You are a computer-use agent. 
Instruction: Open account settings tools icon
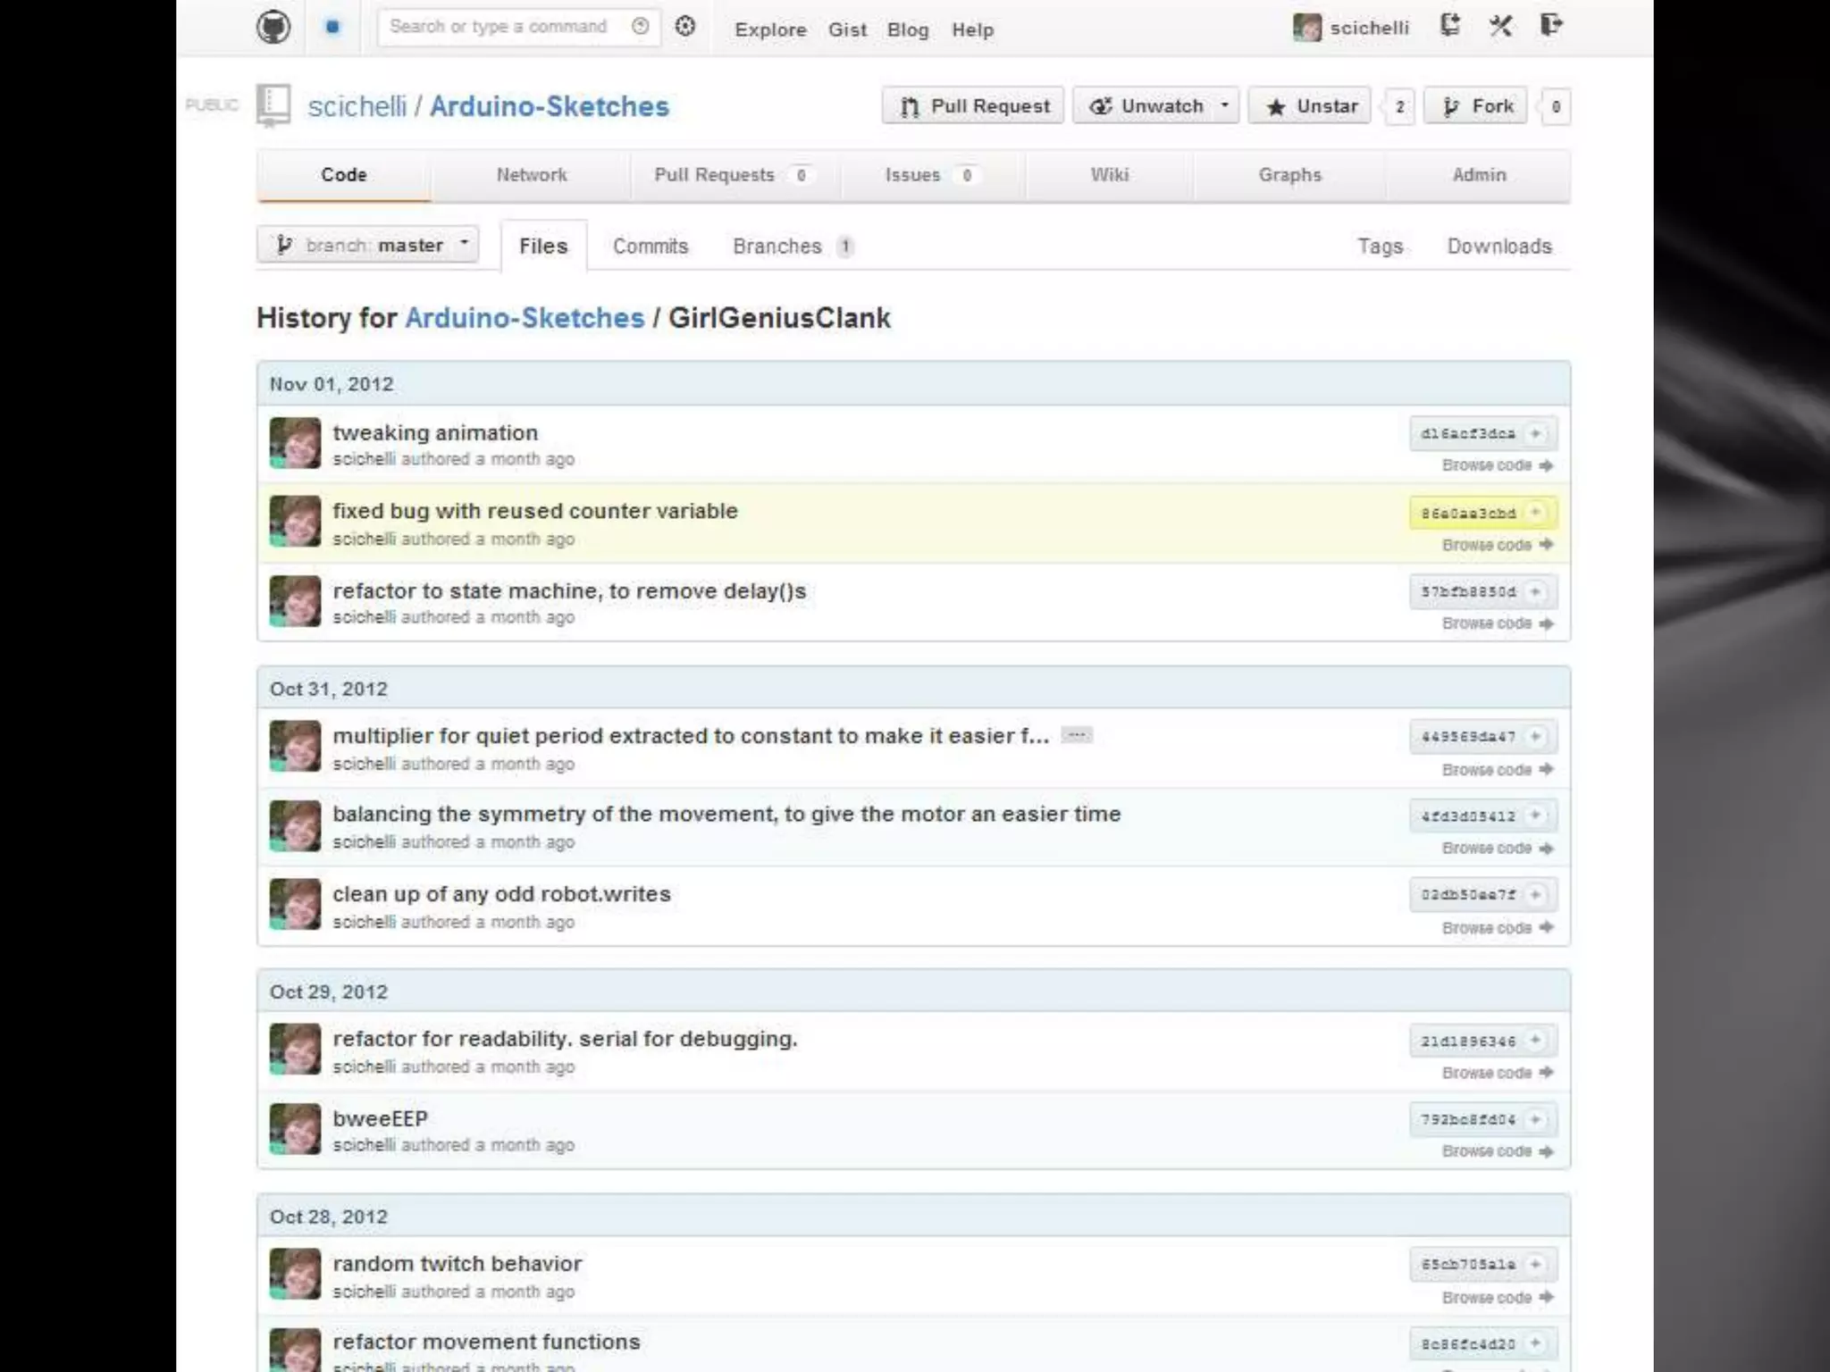click(x=1501, y=25)
